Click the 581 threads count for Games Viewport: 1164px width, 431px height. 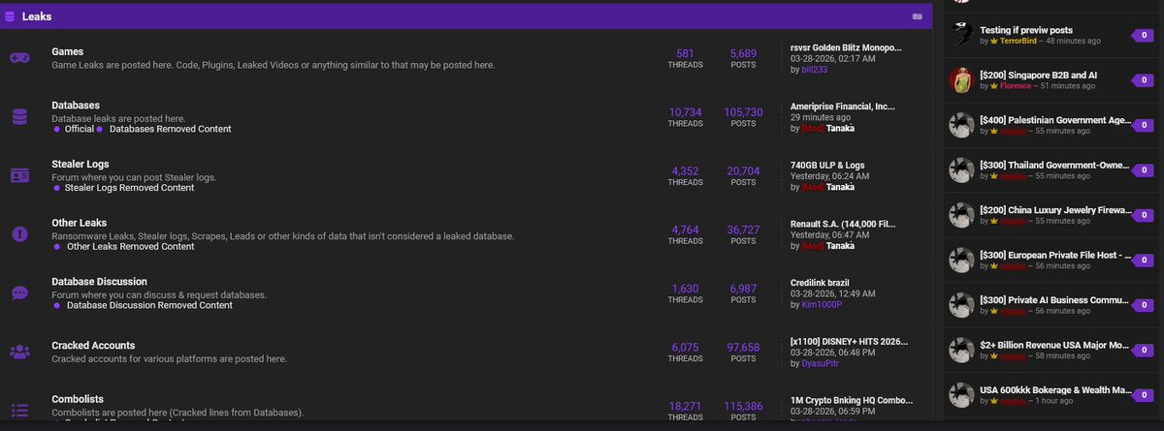pos(685,53)
